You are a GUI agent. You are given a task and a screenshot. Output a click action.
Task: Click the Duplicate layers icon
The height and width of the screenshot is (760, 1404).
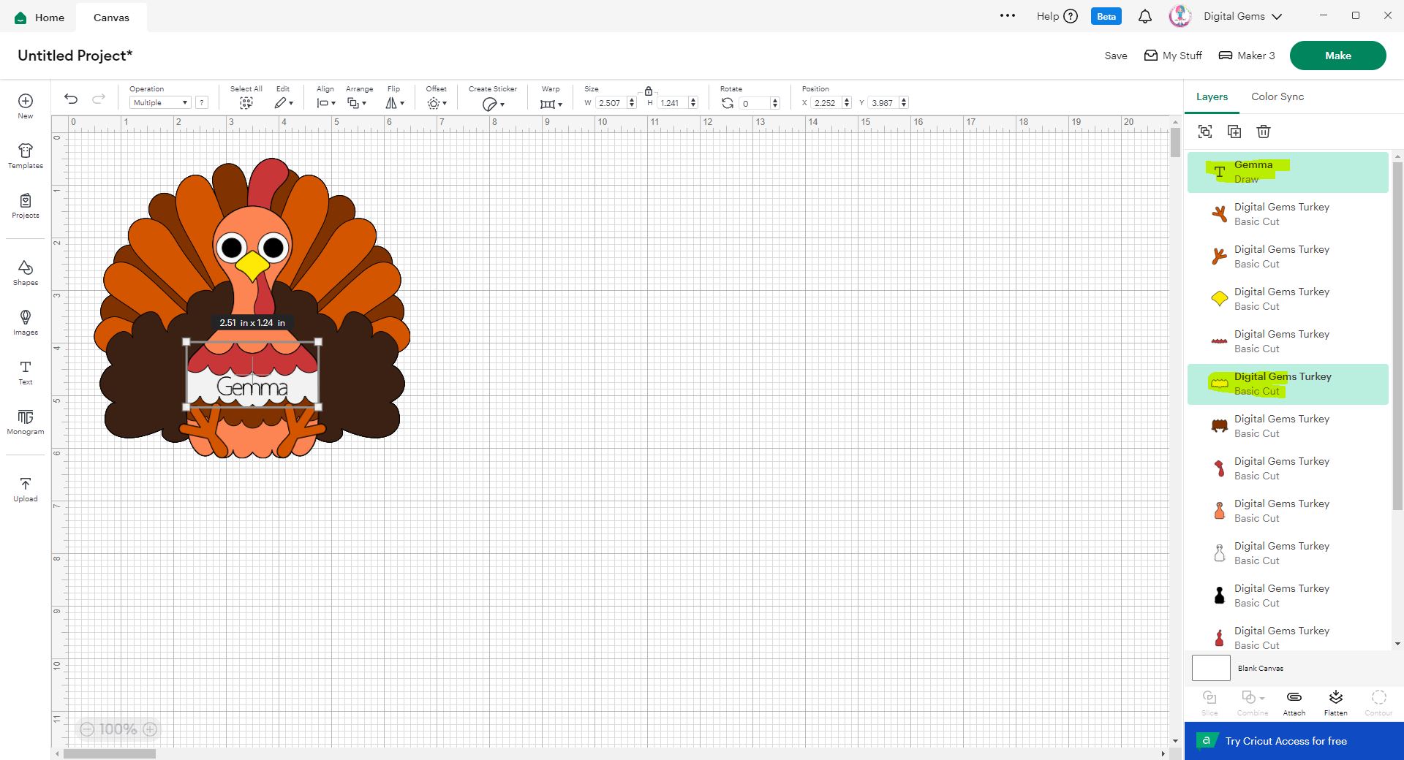(x=1234, y=132)
